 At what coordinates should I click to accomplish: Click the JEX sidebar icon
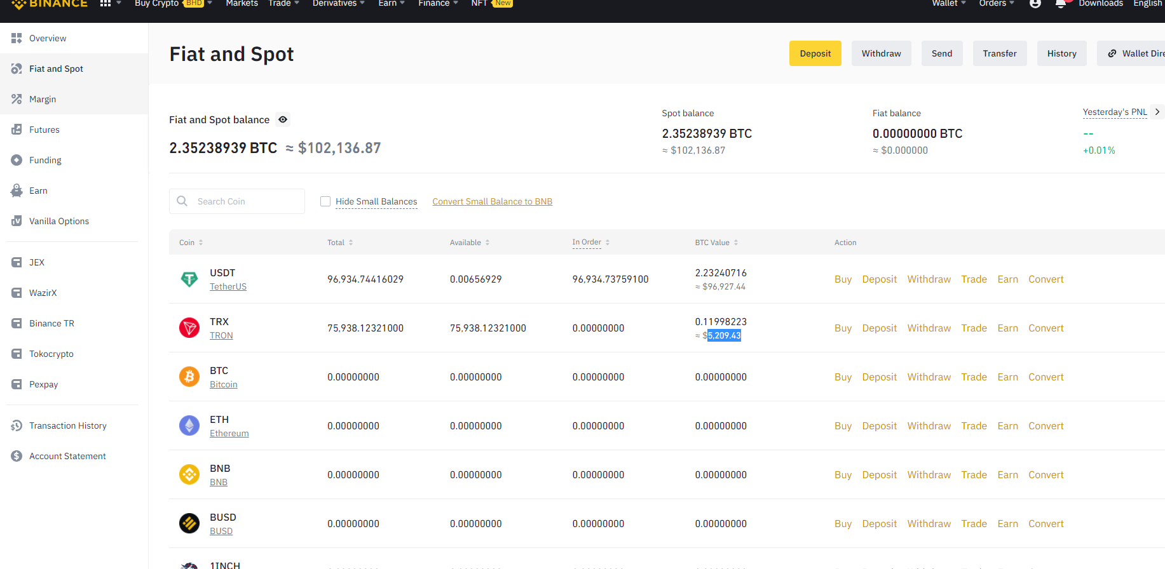pyautogui.click(x=17, y=262)
